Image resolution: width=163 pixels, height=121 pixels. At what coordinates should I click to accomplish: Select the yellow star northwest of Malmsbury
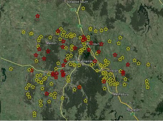pyautogui.click(x=104, y=89)
